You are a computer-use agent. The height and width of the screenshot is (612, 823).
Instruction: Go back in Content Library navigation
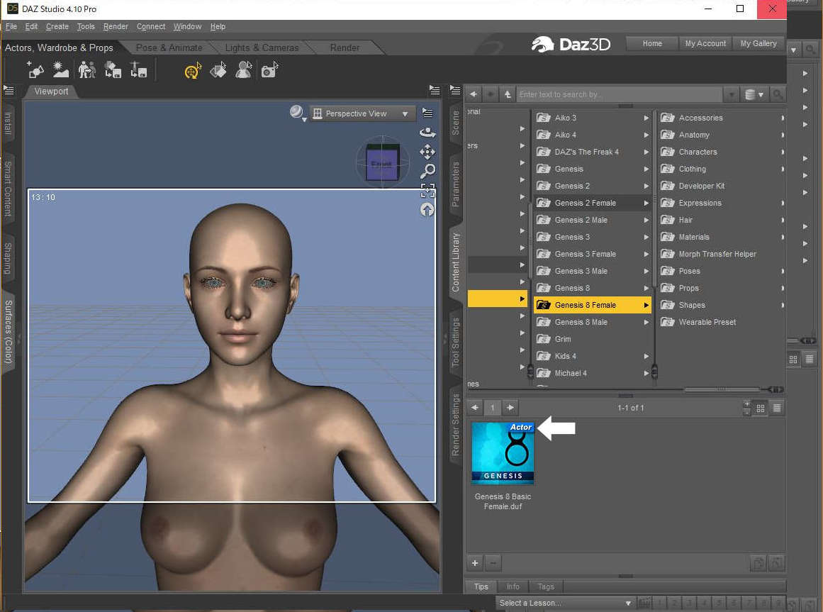[x=474, y=94]
